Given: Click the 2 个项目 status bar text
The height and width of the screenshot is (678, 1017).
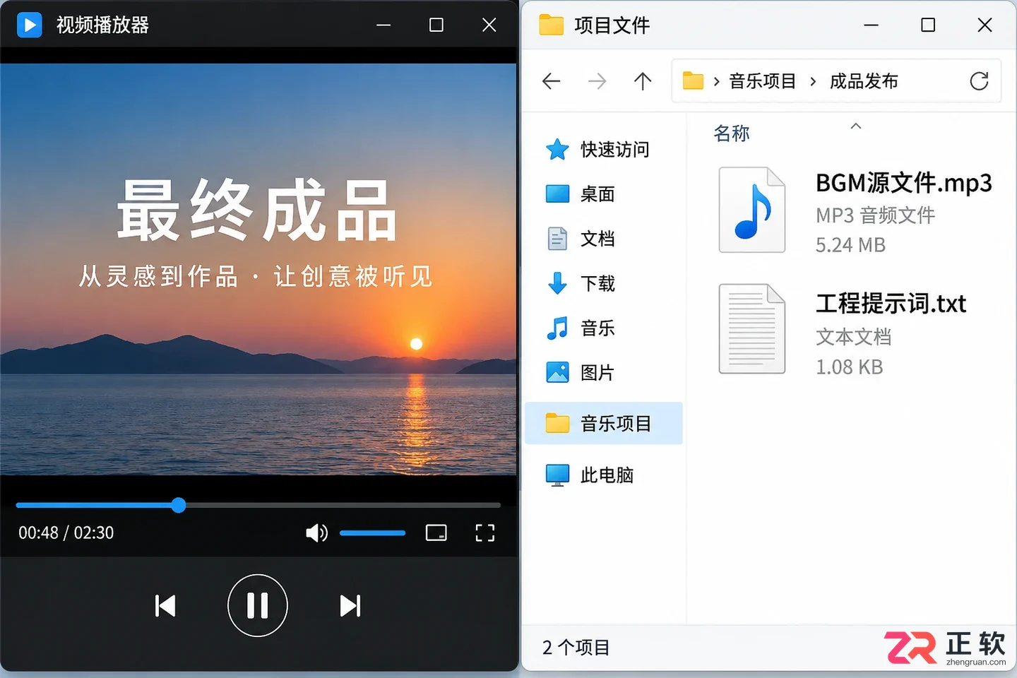Looking at the screenshot, I should 576,647.
